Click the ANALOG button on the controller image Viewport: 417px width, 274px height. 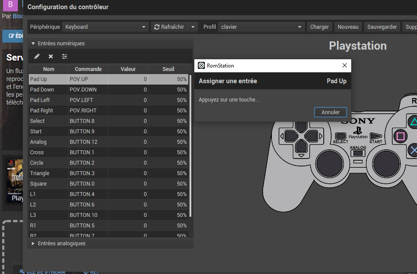(x=358, y=153)
